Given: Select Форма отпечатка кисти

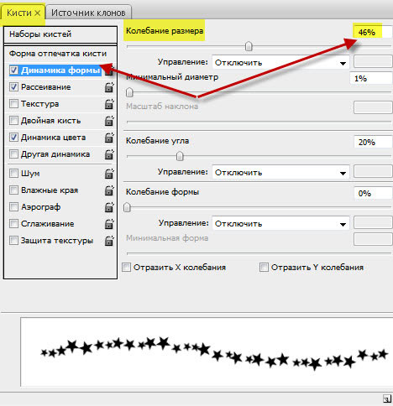Looking at the screenshot, I should click(x=58, y=54).
